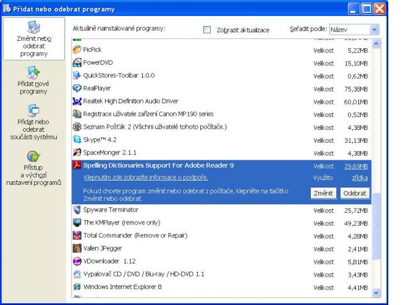Click the 49,23MB size value

356,223
